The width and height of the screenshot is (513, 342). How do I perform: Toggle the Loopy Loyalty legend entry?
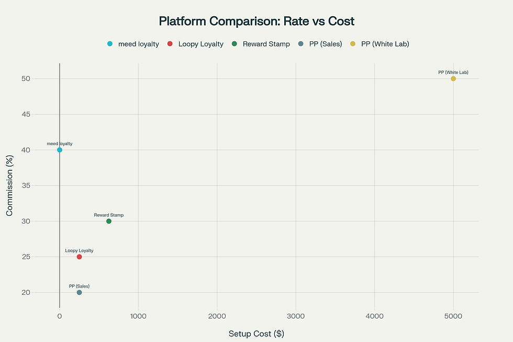click(x=195, y=44)
